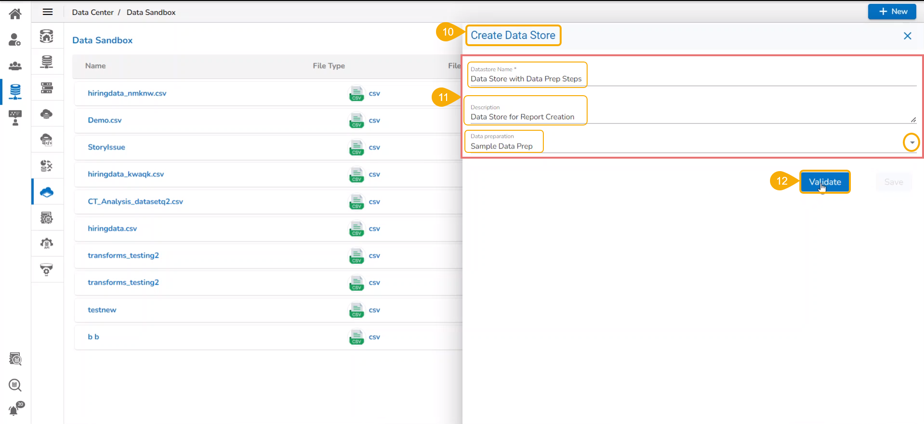Open the hiringdata_nmknw.csv file link
This screenshot has width=924, height=424.
pyautogui.click(x=127, y=93)
